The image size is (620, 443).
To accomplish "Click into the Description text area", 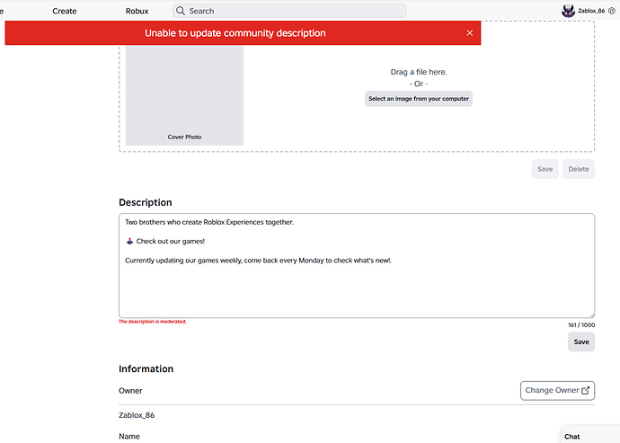I will [x=357, y=265].
